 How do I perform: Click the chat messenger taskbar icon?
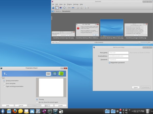coord(20,111)
